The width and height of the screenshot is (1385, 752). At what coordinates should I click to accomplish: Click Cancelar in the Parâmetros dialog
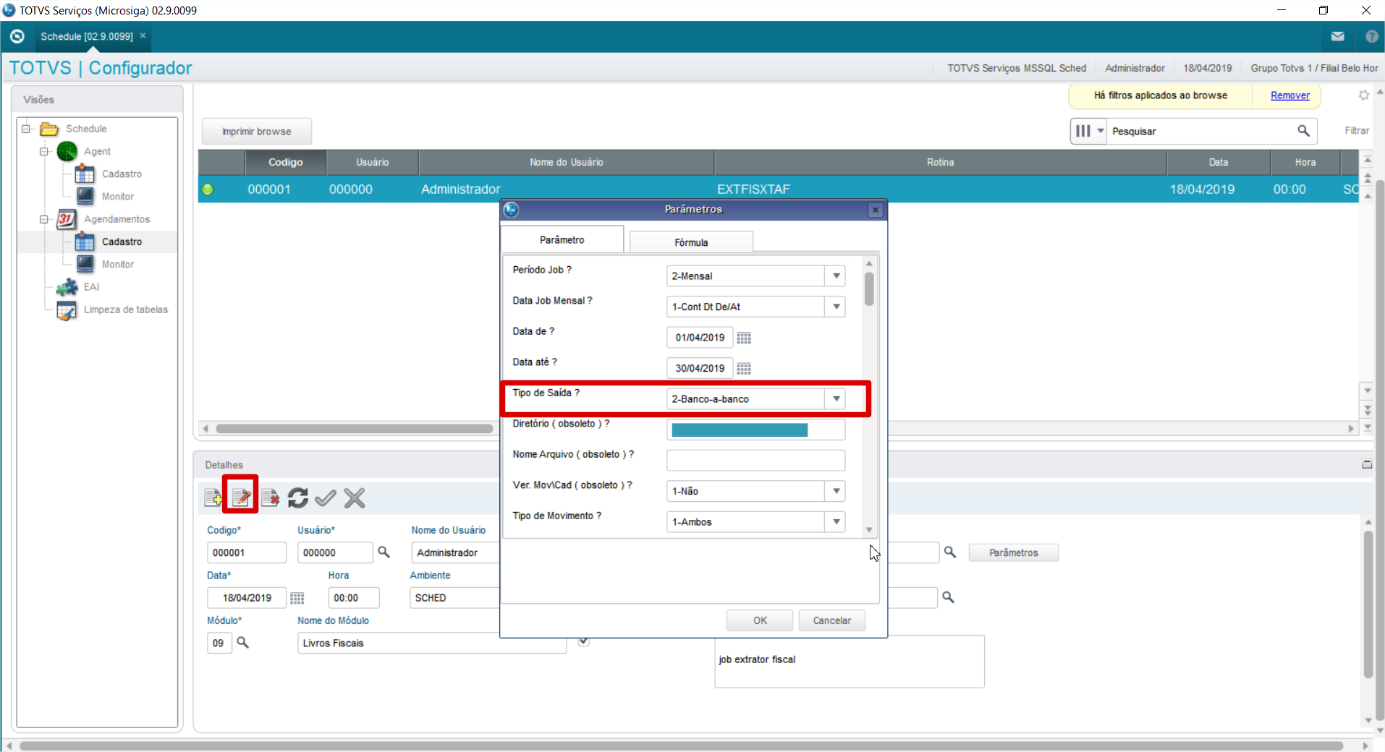click(832, 620)
